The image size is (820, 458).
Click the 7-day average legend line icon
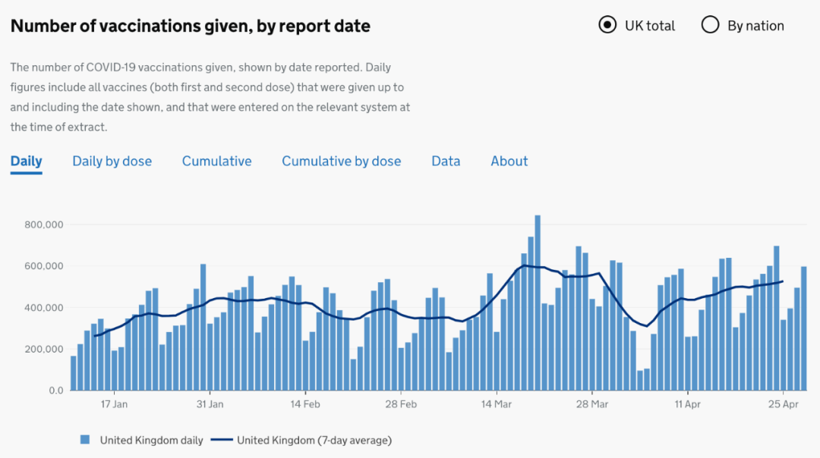(x=221, y=440)
